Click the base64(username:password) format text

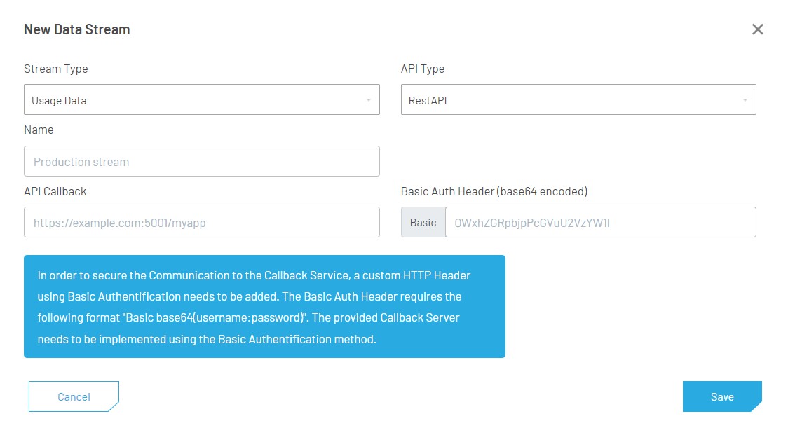[233, 317]
